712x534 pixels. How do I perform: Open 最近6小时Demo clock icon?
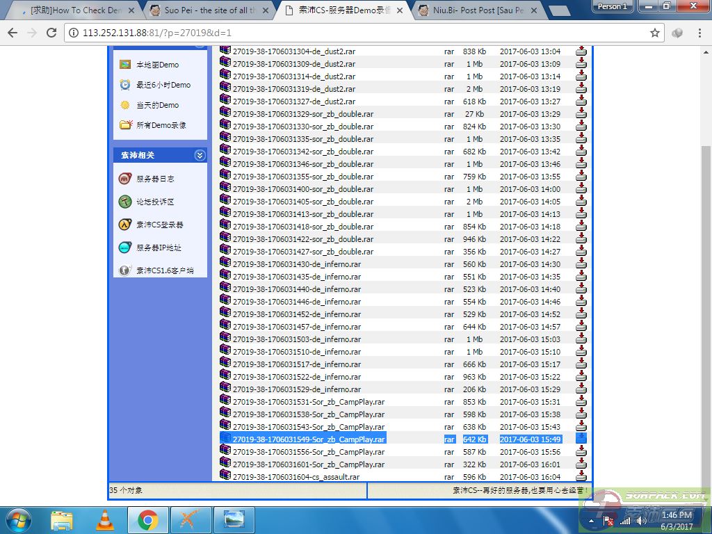pyautogui.click(x=125, y=85)
